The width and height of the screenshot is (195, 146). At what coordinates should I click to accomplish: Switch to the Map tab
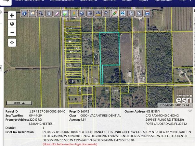coord(6,1)
